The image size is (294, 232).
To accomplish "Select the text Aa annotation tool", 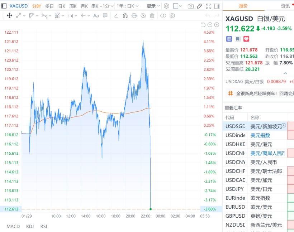I will point(96,15).
